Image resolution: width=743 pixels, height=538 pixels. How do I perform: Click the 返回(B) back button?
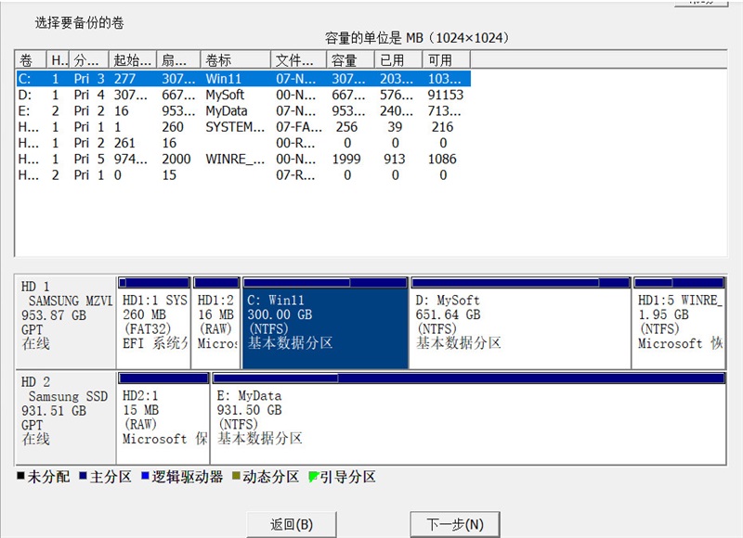[x=292, y=524]
